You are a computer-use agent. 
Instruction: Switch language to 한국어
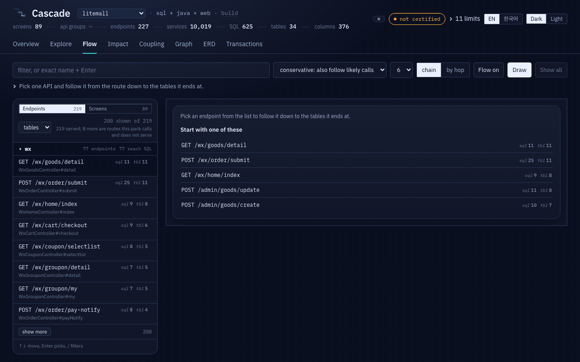(x=510, y=19)
